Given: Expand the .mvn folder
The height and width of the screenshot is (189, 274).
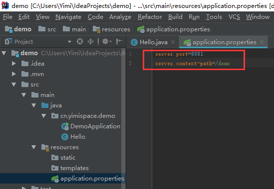Looking at the screenshot, I should (14, 74).
